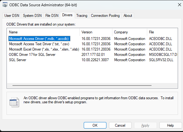The height and width of the screenshot is (132, 183).
Task: Switch to the Connection Pooling tab
Action: click(x=105, y=16)
